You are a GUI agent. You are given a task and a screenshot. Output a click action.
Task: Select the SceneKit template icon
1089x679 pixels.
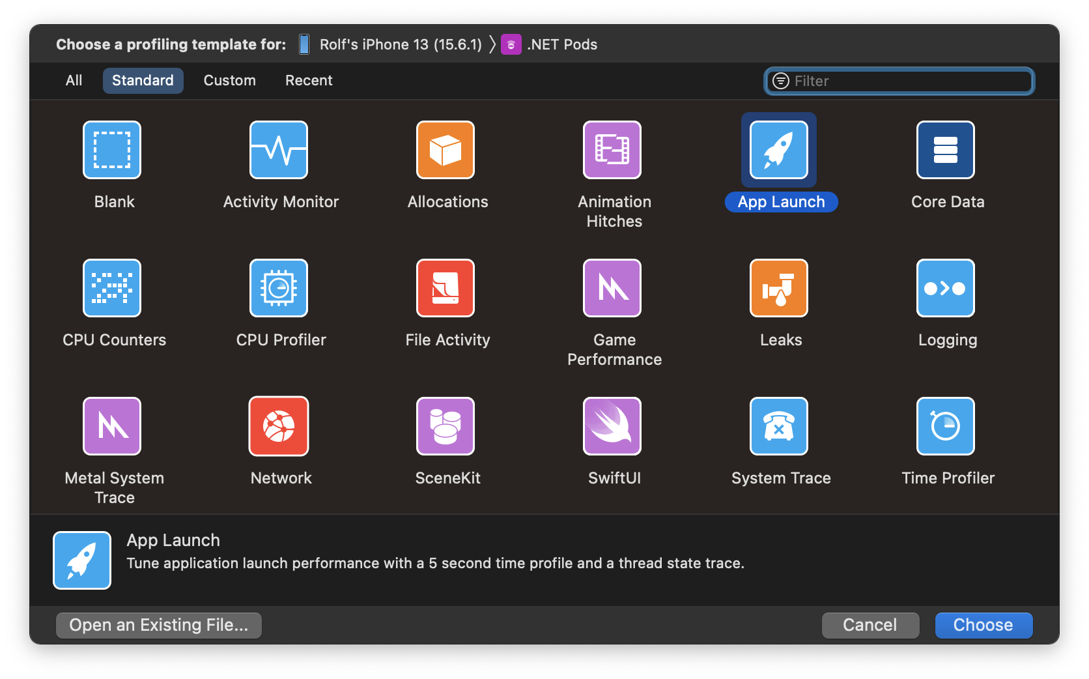(x=445, y=426)
